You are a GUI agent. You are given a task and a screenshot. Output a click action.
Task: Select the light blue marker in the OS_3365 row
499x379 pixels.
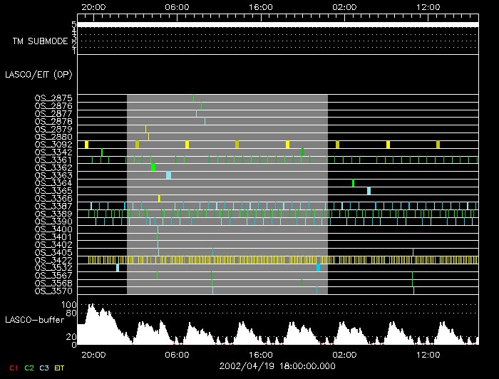point(369,191)
